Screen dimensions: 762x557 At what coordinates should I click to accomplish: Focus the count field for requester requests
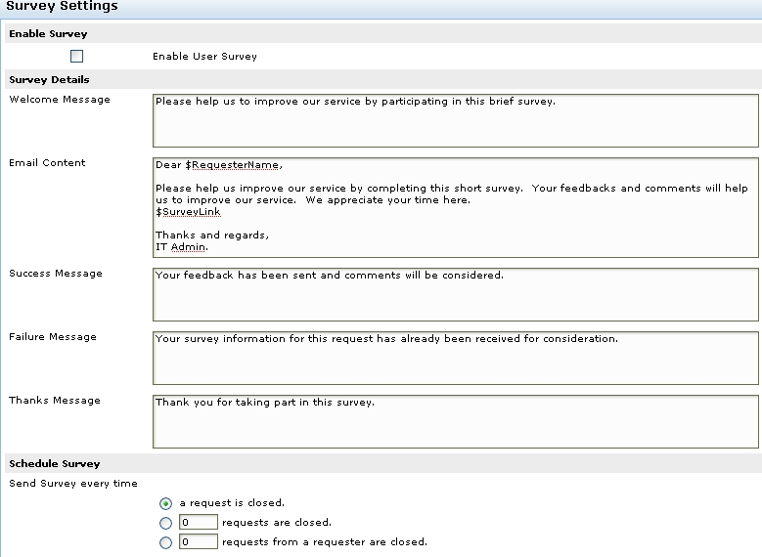tap(199, 542)
